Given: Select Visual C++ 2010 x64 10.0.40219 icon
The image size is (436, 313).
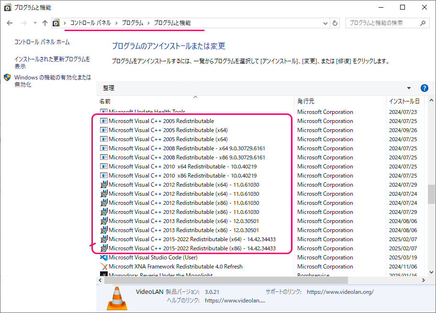Looking at the screenshot, I should pos(104,167).
